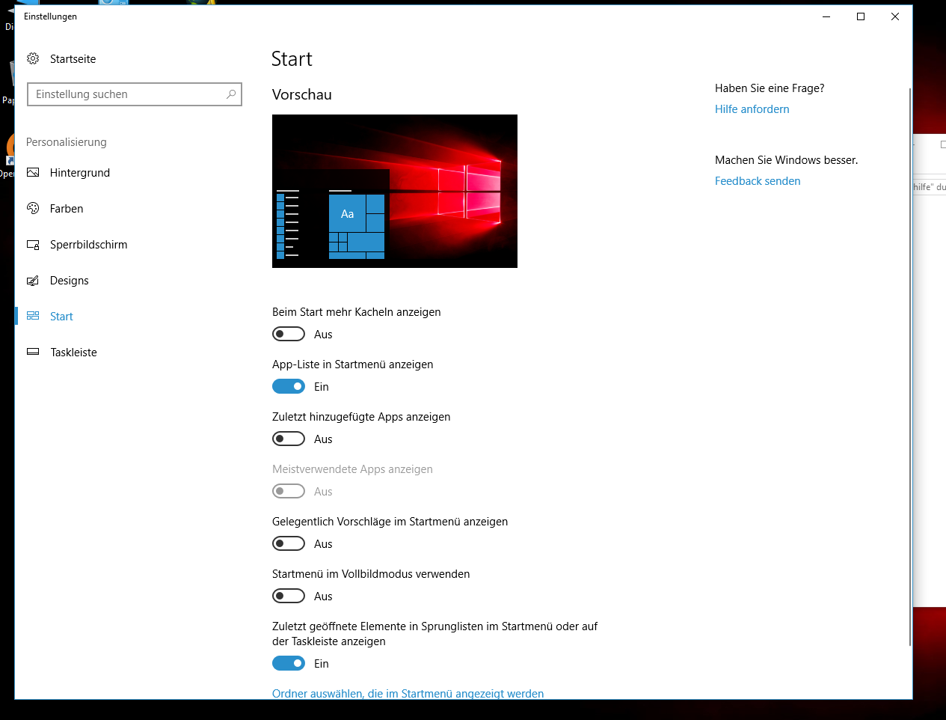Focus the 'Einstellung suchen' search field
Viewport: 946px width, 720px height.
coord(135,94)
